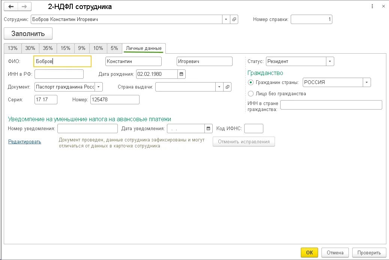This screenshot has height=260, width=389.
Task: Follow the Редактировать link
Action: (x=24, y=142)
